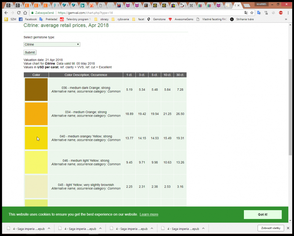Open the Google Translate extension icon
Screen dimensions: 294x236
(259, 13)
